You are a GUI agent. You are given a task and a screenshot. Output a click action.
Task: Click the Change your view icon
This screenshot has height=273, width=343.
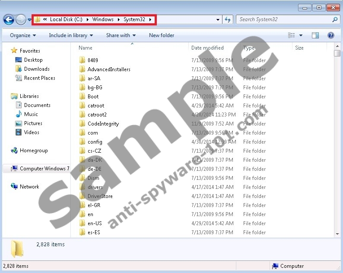click(291, 35)
